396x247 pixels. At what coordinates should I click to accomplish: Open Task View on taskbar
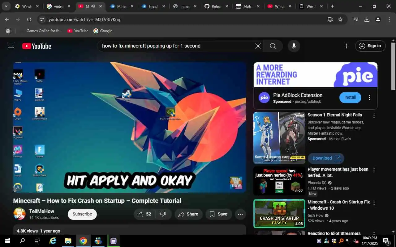[37, 241]
